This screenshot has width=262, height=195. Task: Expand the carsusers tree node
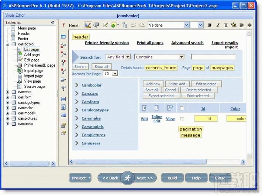(7, 124)
